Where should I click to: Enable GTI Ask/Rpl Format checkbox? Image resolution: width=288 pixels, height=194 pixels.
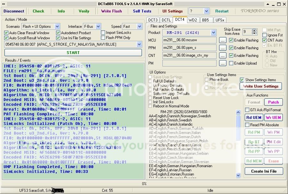(x=247, y=110)
